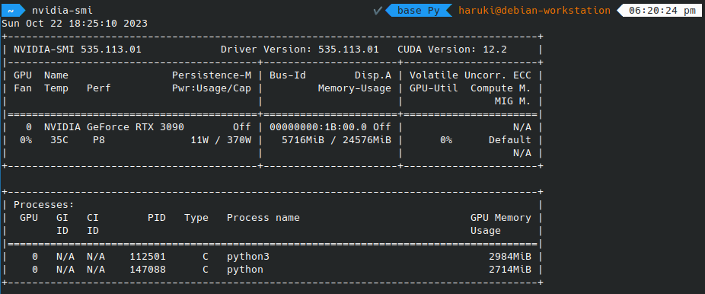Click the green checkmark status icon
705x294 pixels.
pyautogui.click(x=378, y=11)
